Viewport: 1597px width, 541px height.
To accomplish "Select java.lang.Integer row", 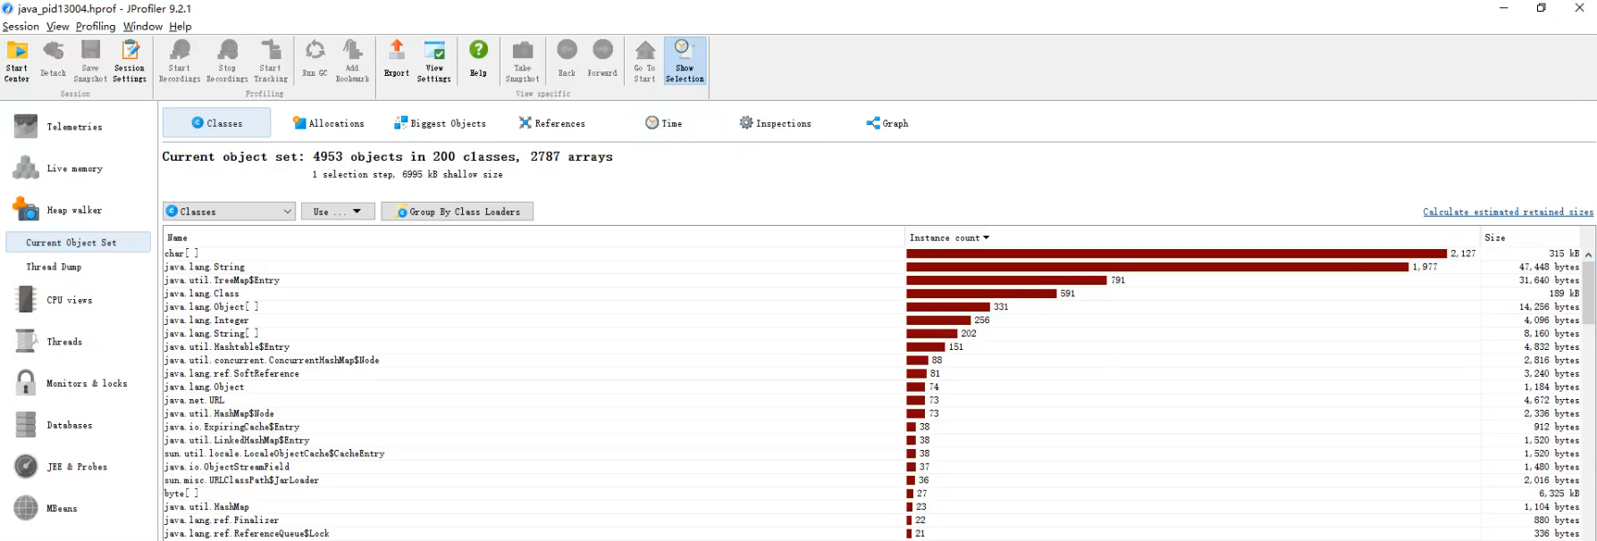I will [x=871, y=320].
